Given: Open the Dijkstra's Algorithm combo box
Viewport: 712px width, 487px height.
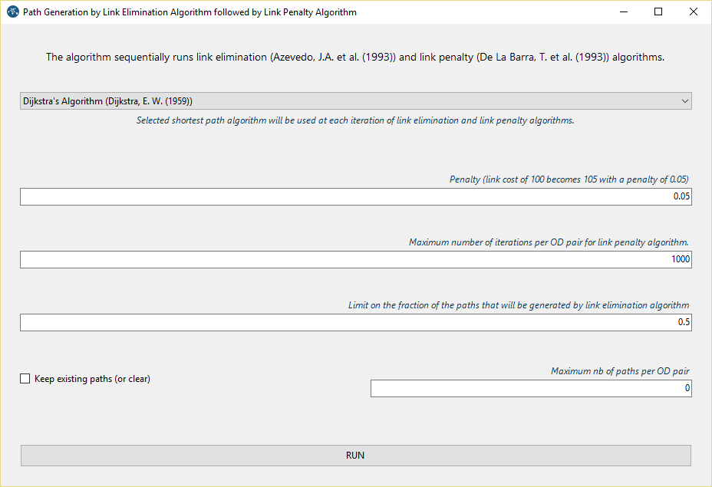Looking at the screenshot, I should [x=355, y=101].
